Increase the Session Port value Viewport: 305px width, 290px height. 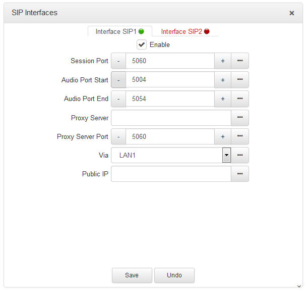(x=223, y=61)
